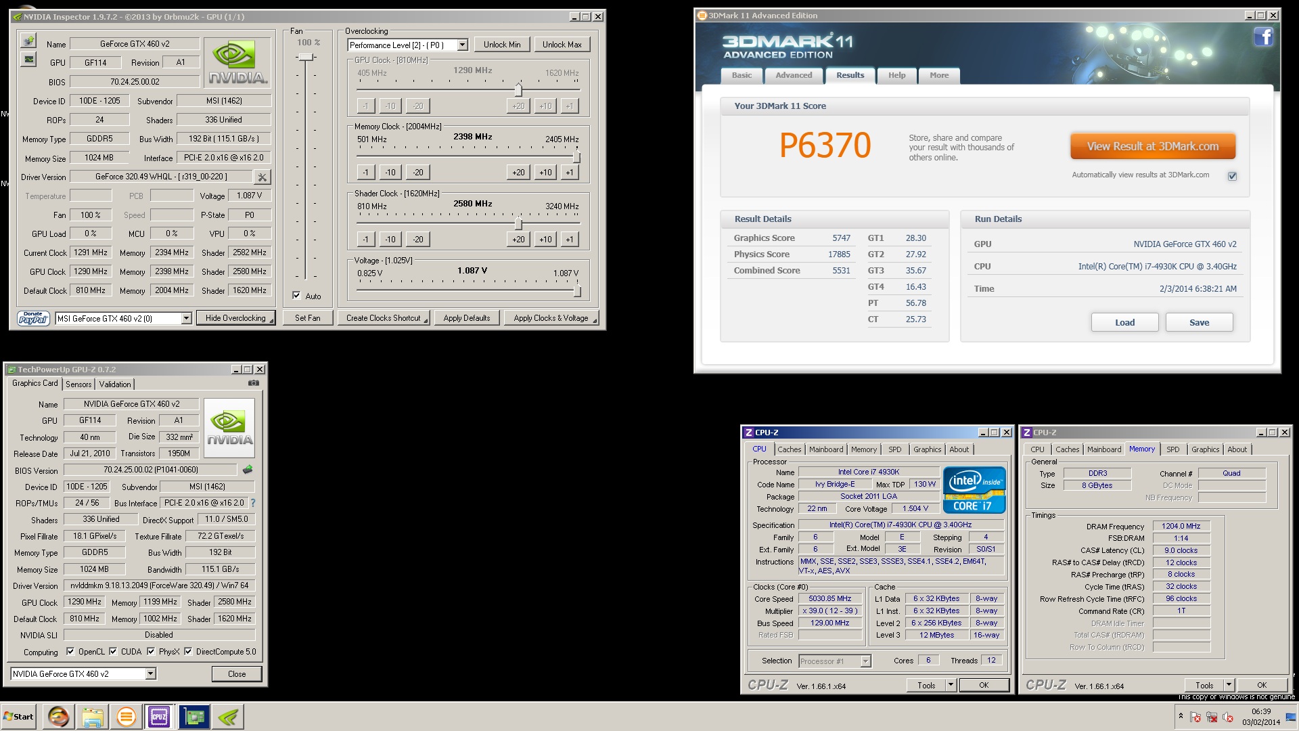Click the Voltage slider handle
Screen dimensions: 1299x731
coord(577,291)
